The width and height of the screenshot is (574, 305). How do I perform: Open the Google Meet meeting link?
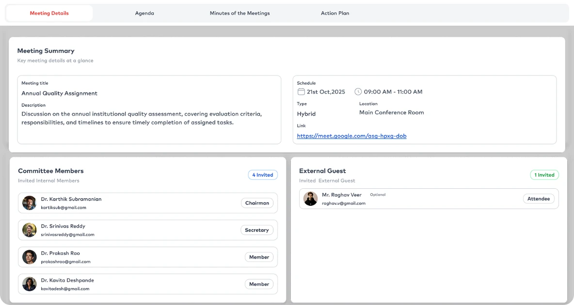(x=351, y=136)
